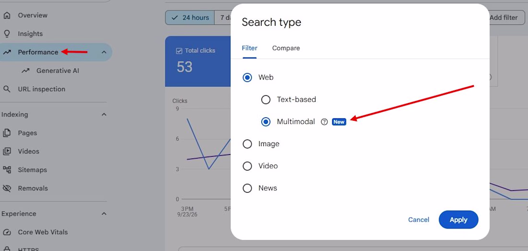528x251 pixels.
Task: Click the Clicks axis label on chart
Action: pos(180,101)
